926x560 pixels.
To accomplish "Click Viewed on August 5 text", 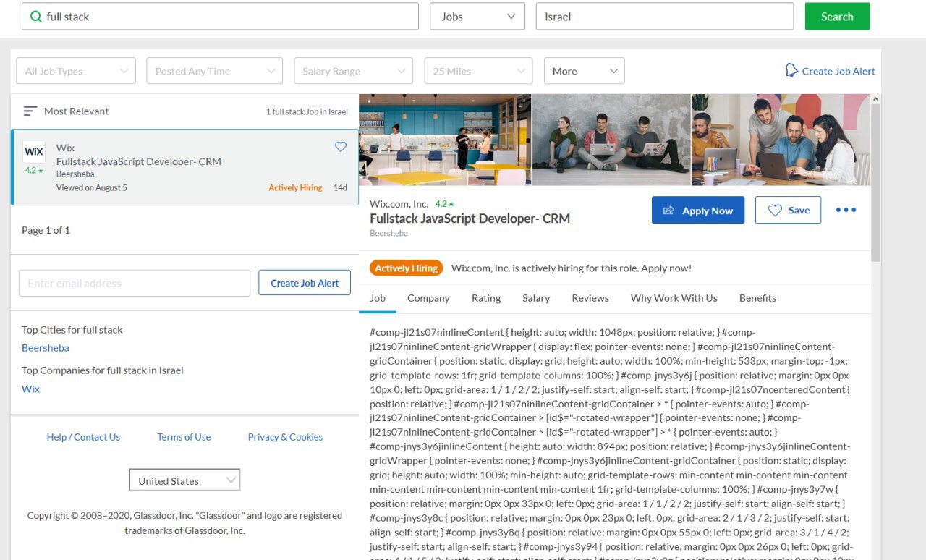I will pos(92,187).
